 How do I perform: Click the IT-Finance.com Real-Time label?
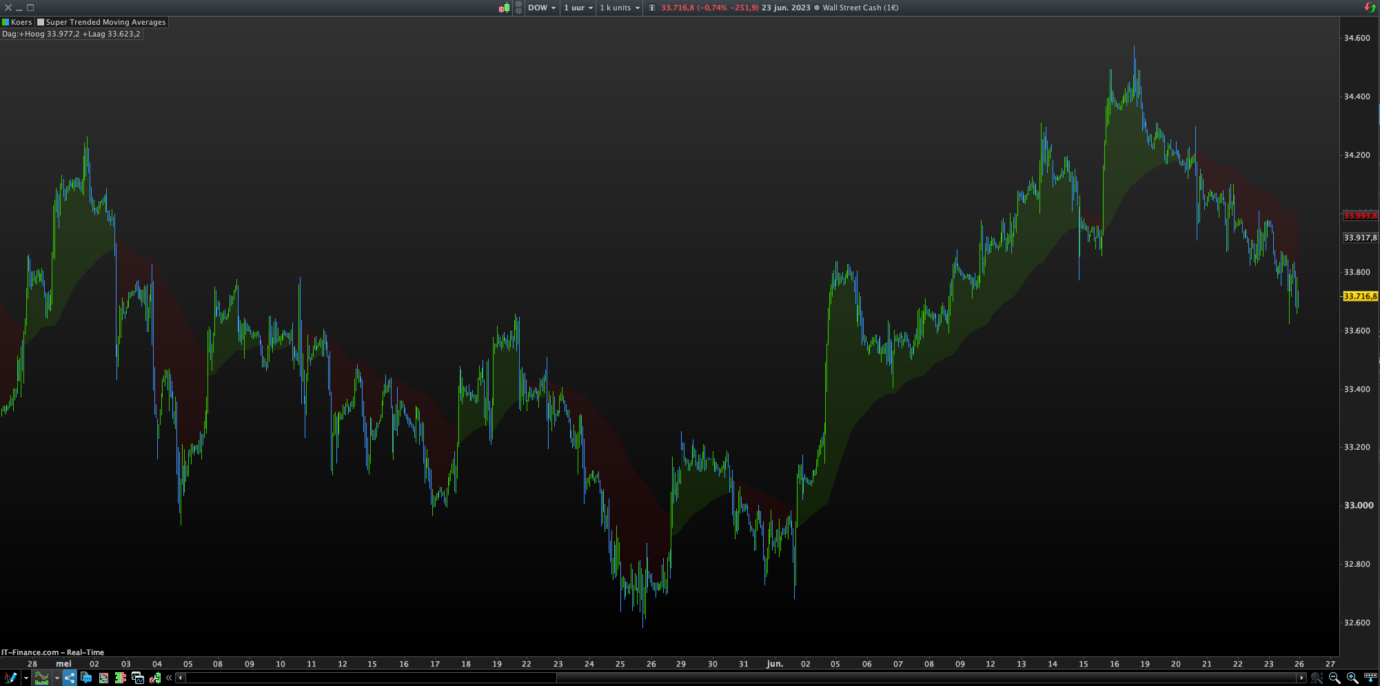53,652
